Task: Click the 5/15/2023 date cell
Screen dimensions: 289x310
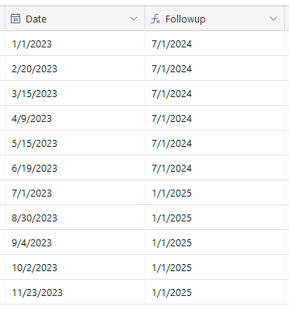Action: [x=75, y=143]
